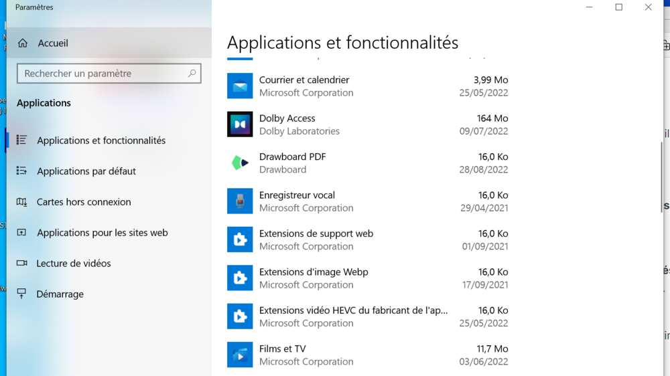670x376 pixels.
Task: Select the Films et TV entry name
Action: [282, 349]
